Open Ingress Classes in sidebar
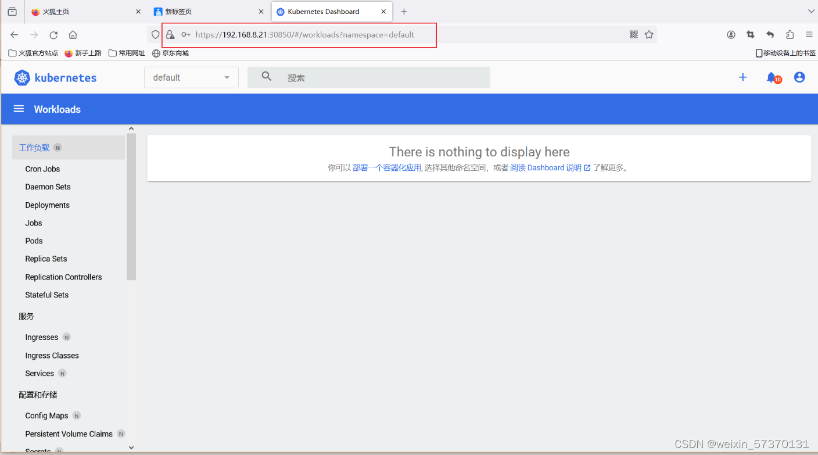Image resolution: width=818 pixels, height=455 pixels. point(52,356)
